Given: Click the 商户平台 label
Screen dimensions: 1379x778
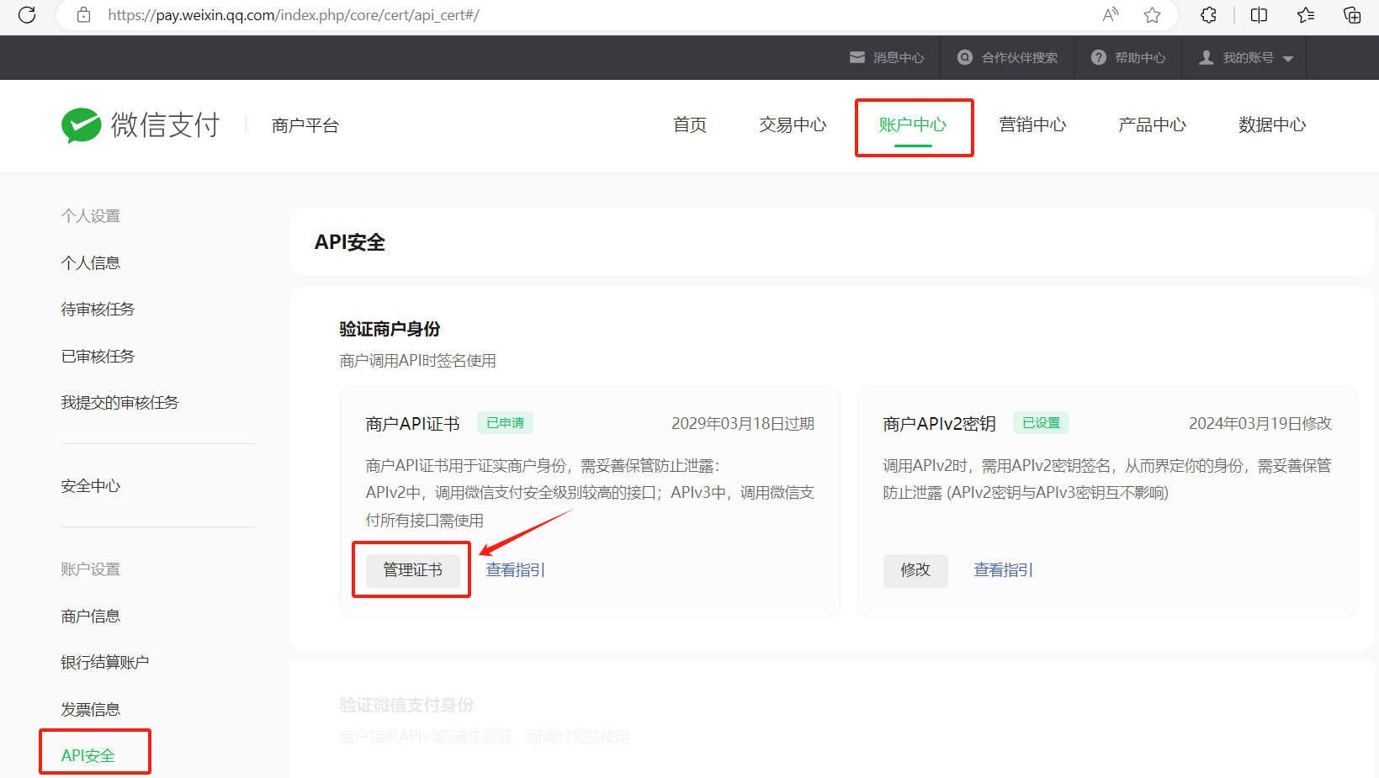Looking at the screenshot, I should click(x=305, y=125).
